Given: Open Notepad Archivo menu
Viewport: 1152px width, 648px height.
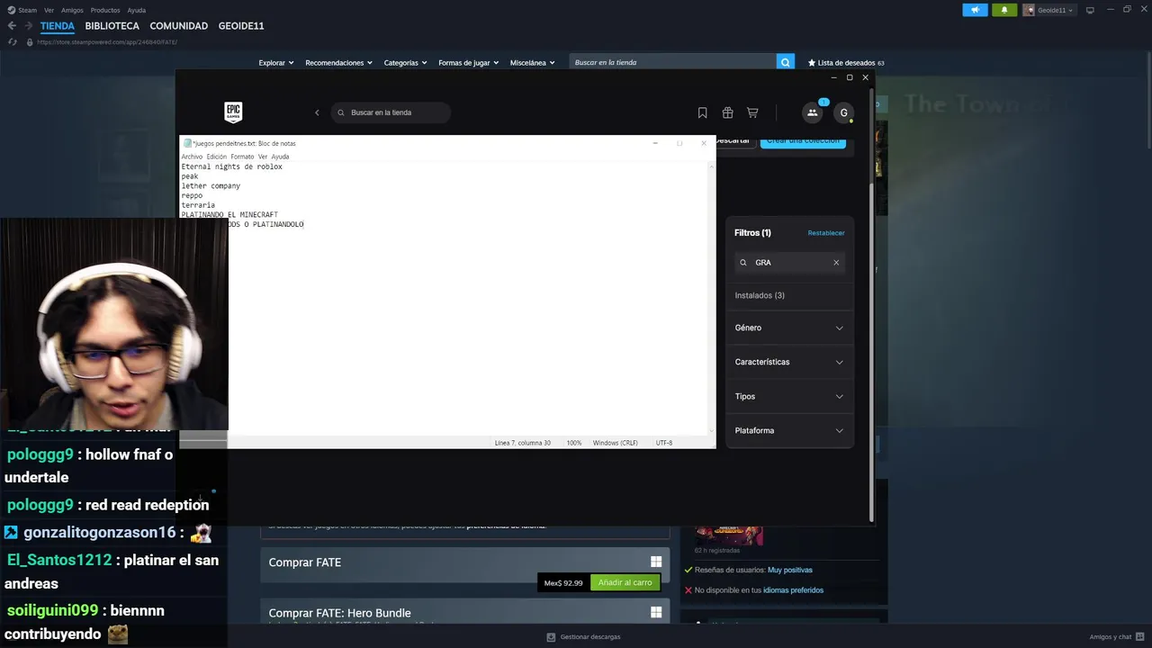Looking at the screenshot, I should click(x=192, y=157).
